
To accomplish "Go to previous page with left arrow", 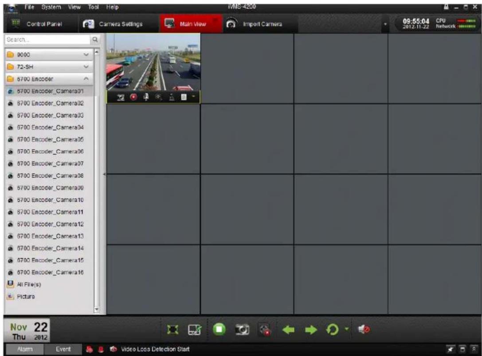I will click(x=288, y=330).
